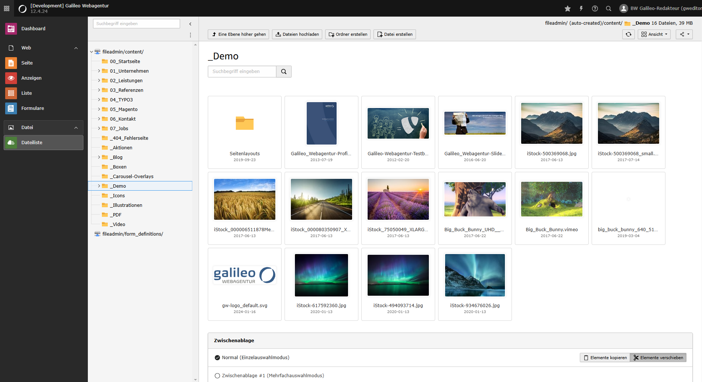The image size is (702, 382).
Task: Open the module menu grid icon
Action: pyautogui.click(x=7, y=8)
